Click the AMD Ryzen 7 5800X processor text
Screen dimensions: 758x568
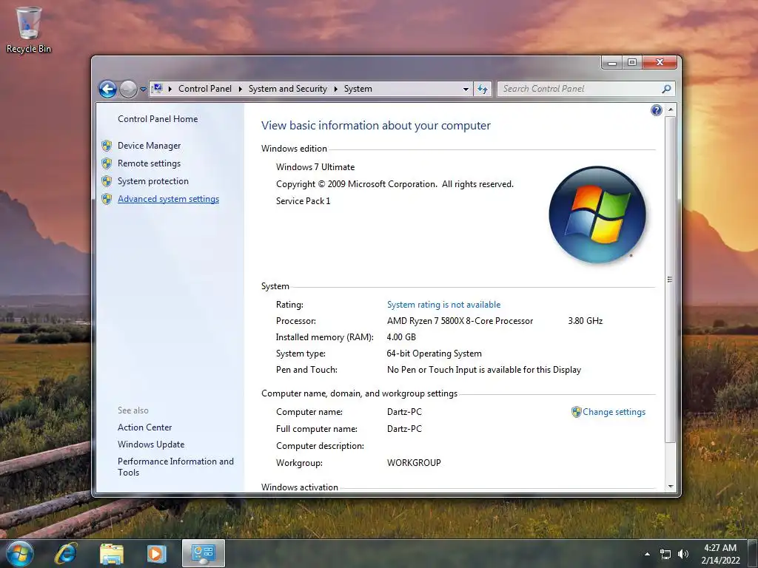pyautogui.click(x=460, y=321)
